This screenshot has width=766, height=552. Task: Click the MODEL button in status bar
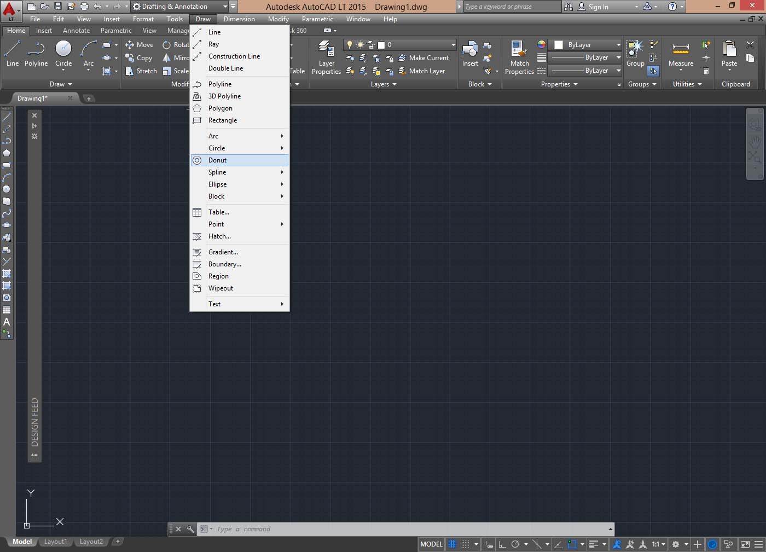(x=431, y=544)
